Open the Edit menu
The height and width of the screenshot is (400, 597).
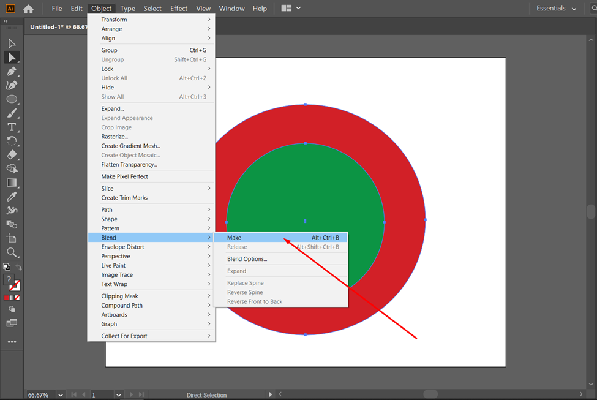pyautogui.click(x=77, y=9)
